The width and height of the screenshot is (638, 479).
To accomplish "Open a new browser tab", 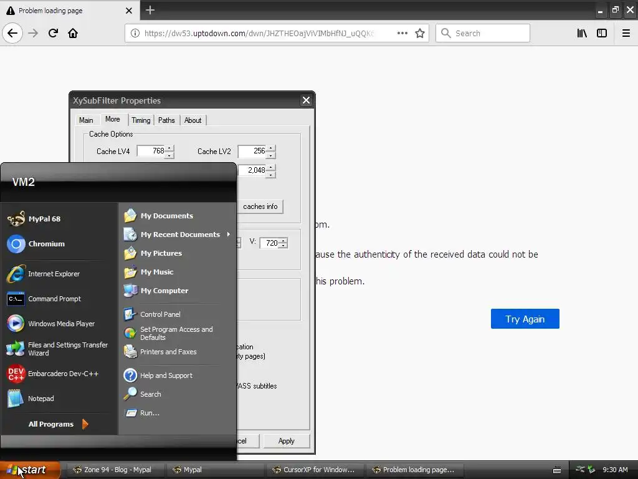I will point(150,10).
